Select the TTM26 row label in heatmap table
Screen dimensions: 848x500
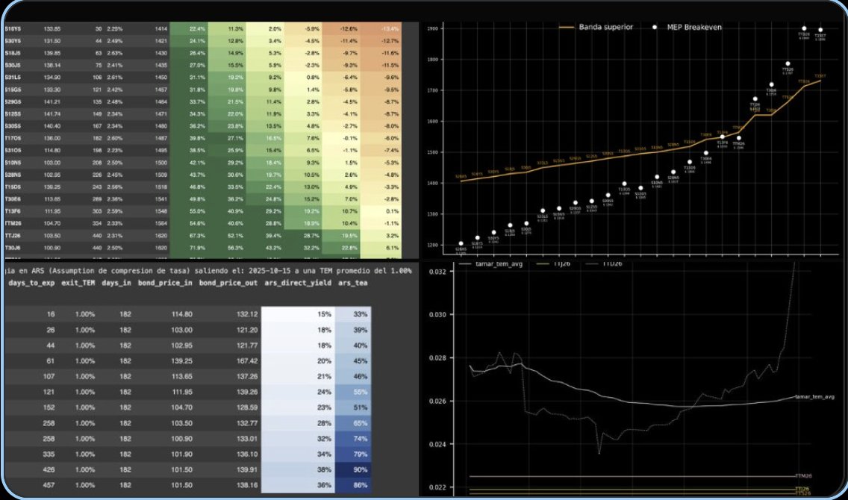tap(13, 223)
